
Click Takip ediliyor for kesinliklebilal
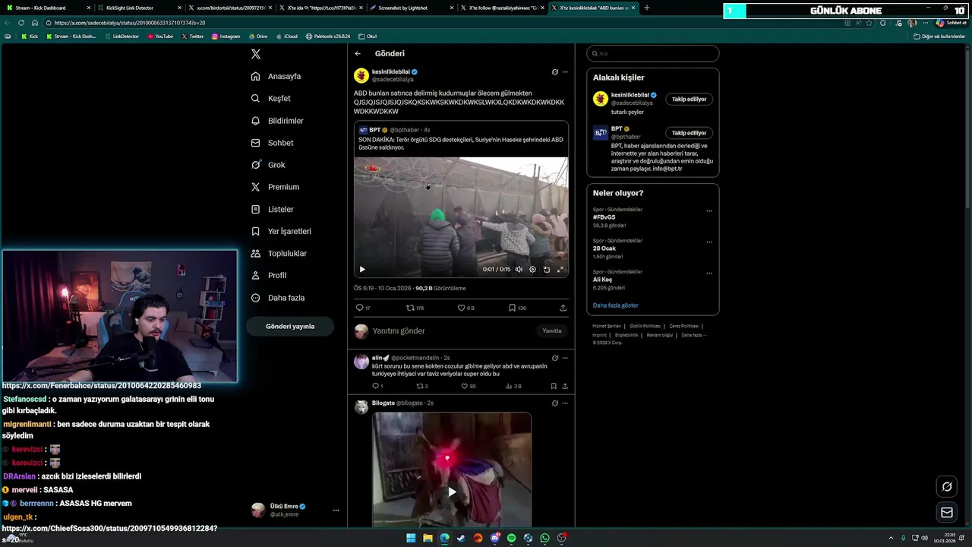[689, 99]
